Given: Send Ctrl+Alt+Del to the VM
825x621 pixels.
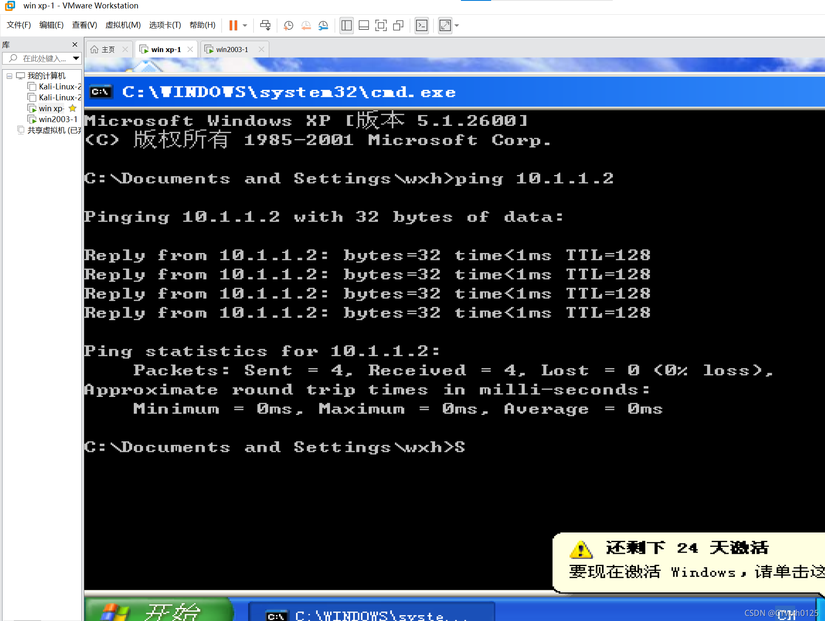Looking at the screenshot, I should [265, 26].
